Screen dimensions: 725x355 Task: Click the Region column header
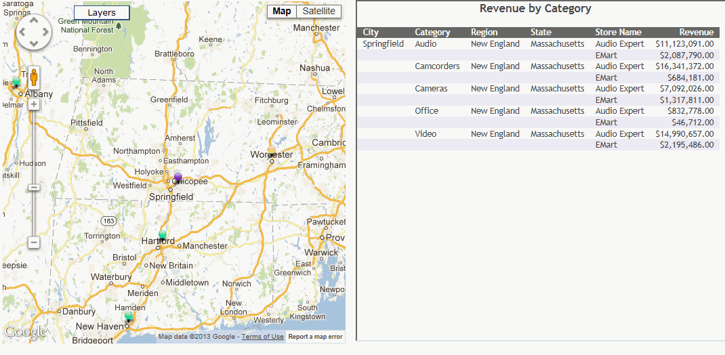coord(484,33)
